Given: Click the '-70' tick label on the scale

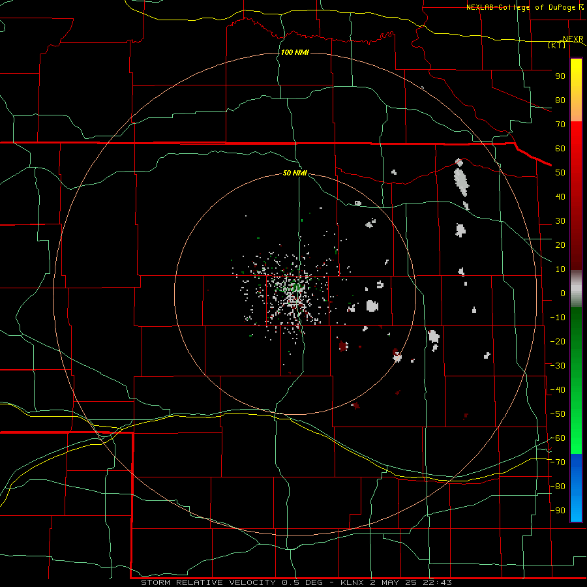Looking at the screenshot, I should (x=558, y=462).
